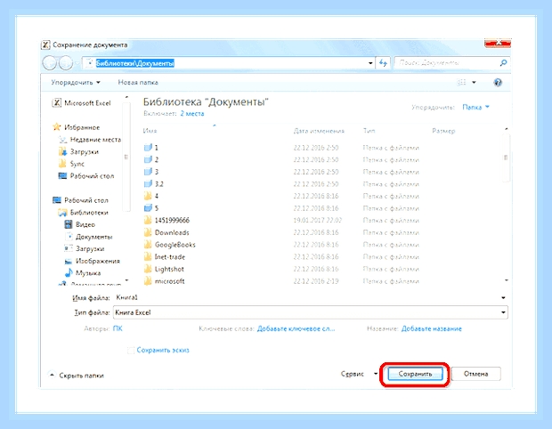Click the help question-mark icon
Image resolution: width=552 pixels, height=429 pixels.
pos(498,83)
